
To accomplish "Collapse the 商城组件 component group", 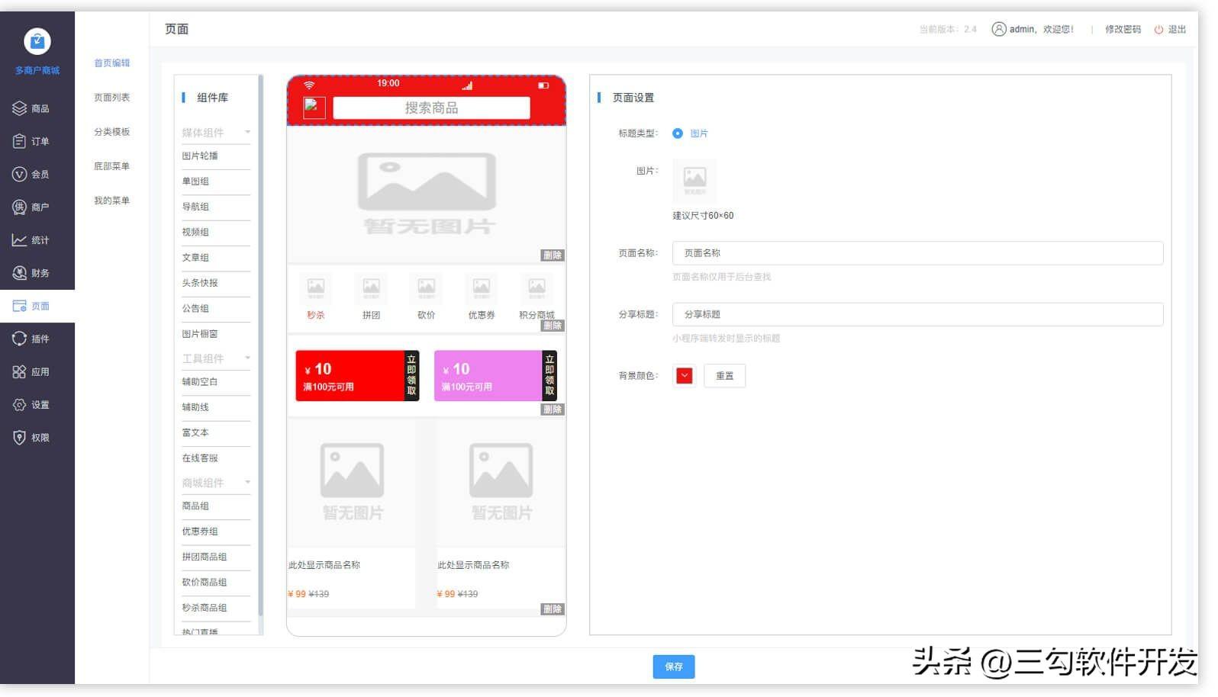I will point(247,483).
